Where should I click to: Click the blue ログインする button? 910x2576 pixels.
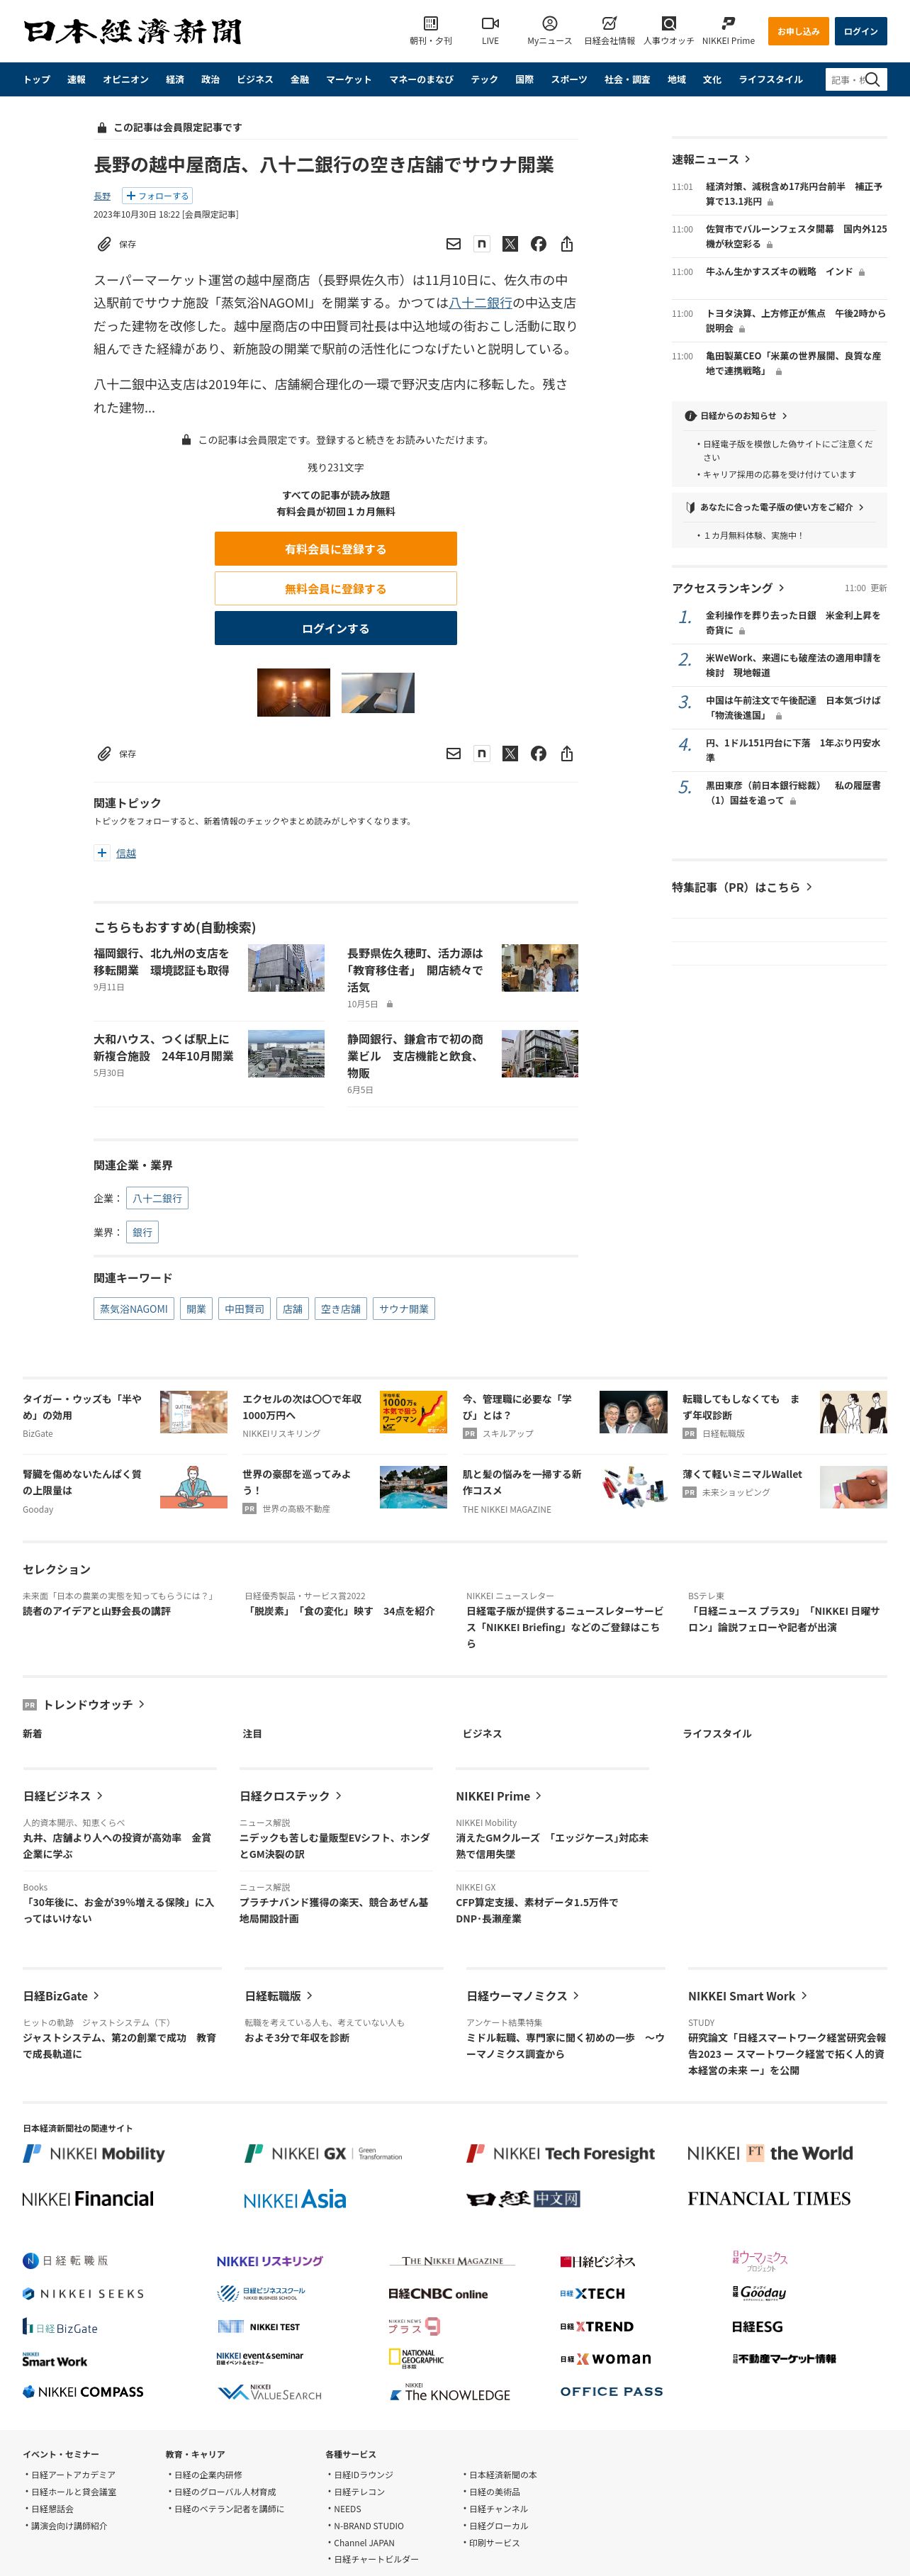click(x=336, y=628)
